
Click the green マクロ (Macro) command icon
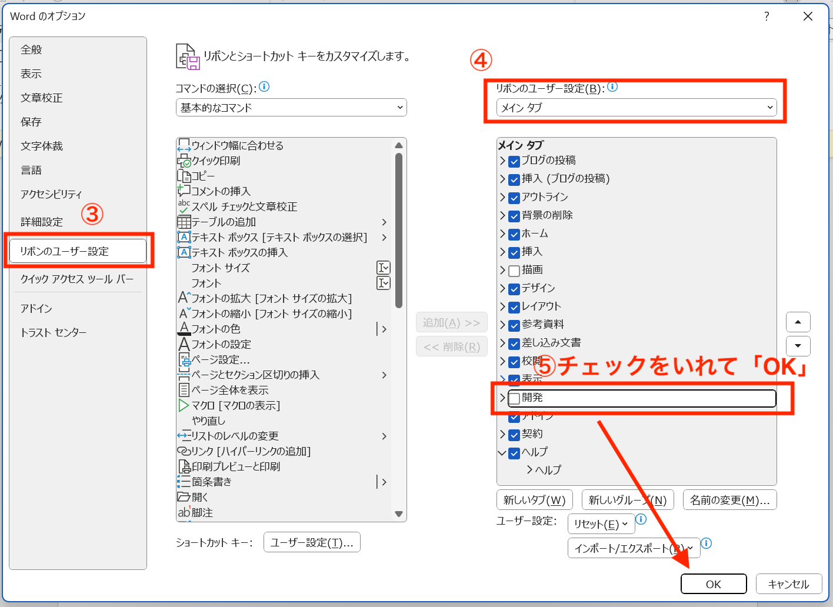183,405
